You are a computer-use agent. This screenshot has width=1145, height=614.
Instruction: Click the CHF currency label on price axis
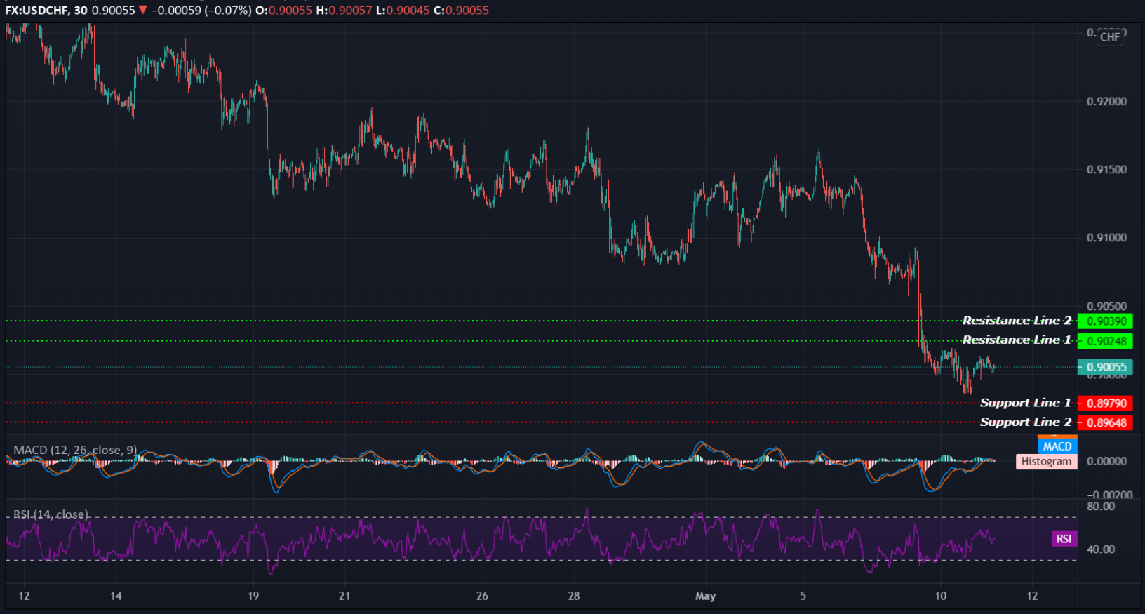coord(1110,37)
